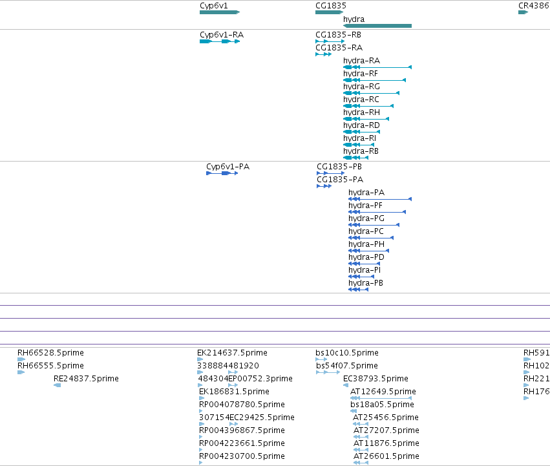The image size is (550, 466).
Task: Open the hydra-PF protein label
Action: [365, 206]
